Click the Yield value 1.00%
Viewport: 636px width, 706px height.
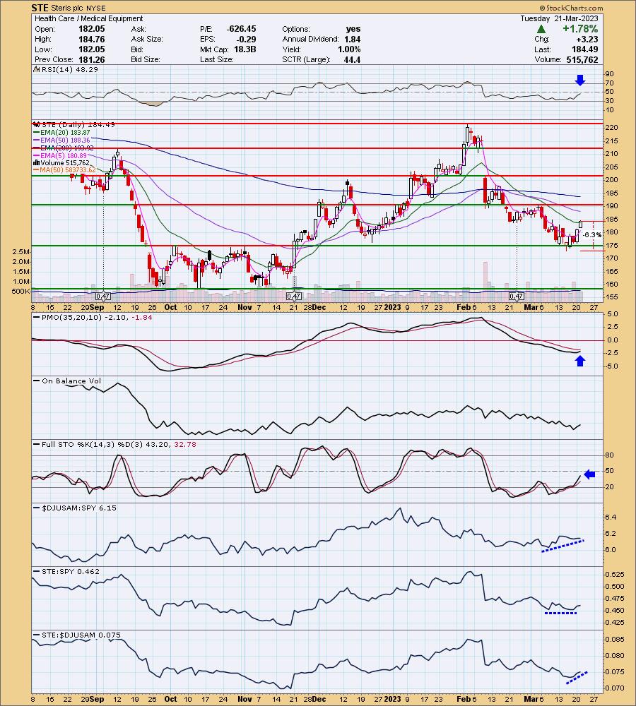tap(349, 49)
